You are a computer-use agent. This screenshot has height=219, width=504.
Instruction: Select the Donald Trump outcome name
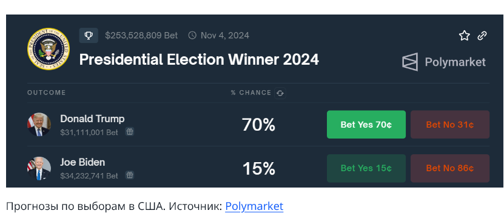92,119
